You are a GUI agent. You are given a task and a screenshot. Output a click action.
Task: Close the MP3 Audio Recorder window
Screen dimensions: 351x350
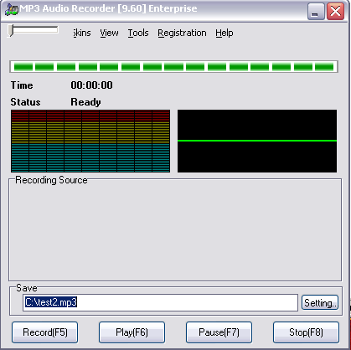click(x=335, y=12)
